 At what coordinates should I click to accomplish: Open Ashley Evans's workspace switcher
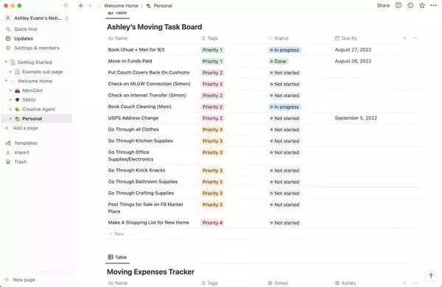[37, 18]
